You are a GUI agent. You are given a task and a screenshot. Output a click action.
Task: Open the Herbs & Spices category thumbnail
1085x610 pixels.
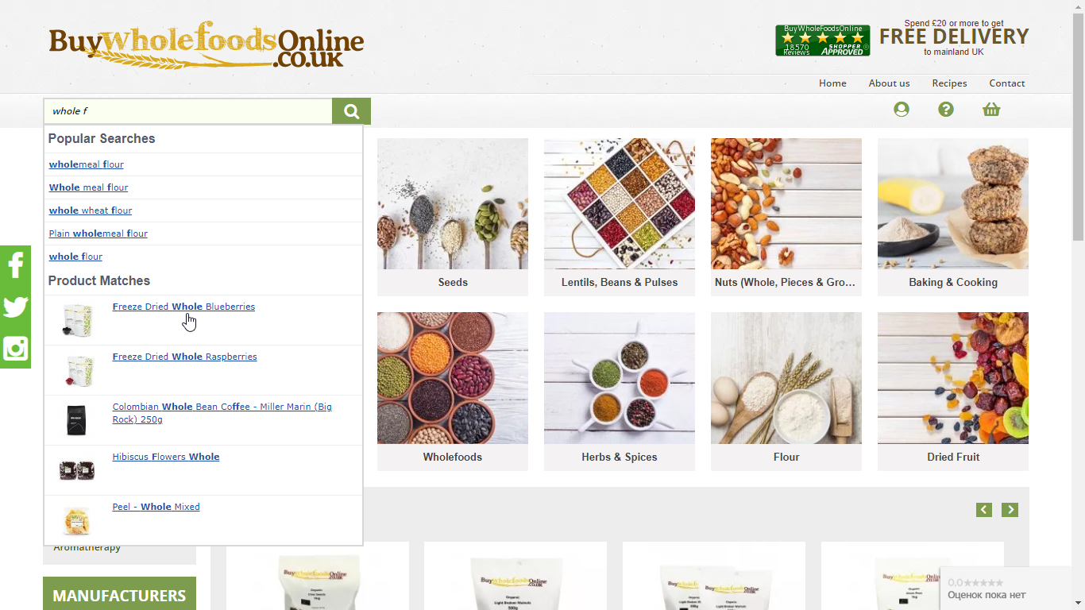coord(620,391)
